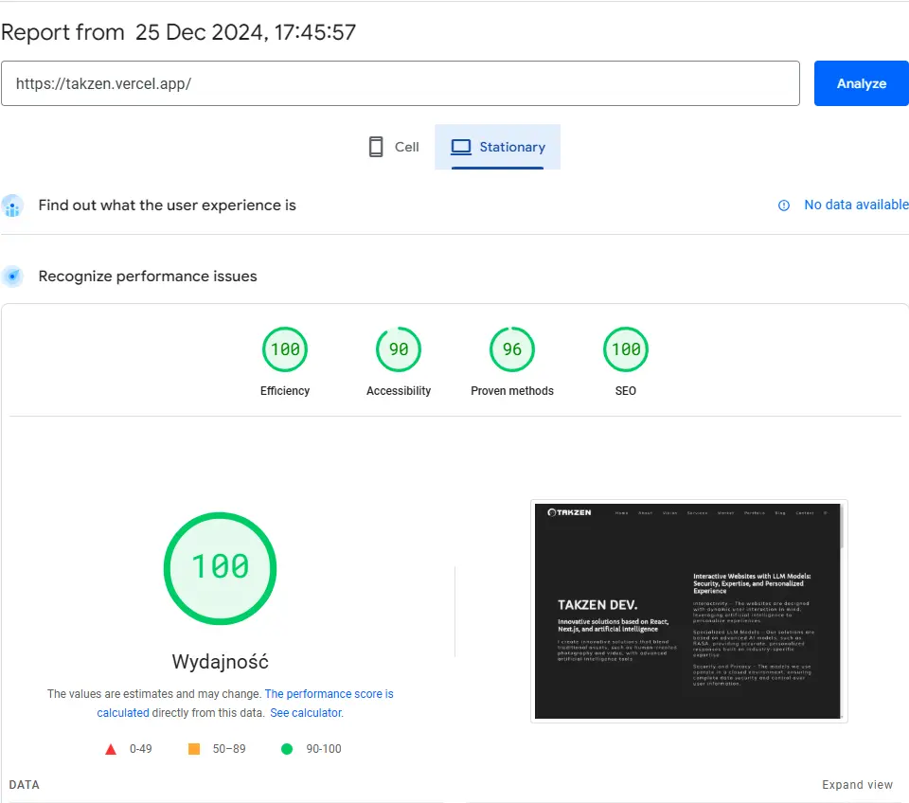This screenshot has height=803, width=909.
Task: Click the mobile phone icon
Action: [376, 147]
